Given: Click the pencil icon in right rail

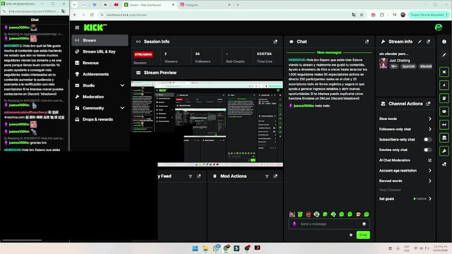Looking at the screenshot, I should pos(444,55).
